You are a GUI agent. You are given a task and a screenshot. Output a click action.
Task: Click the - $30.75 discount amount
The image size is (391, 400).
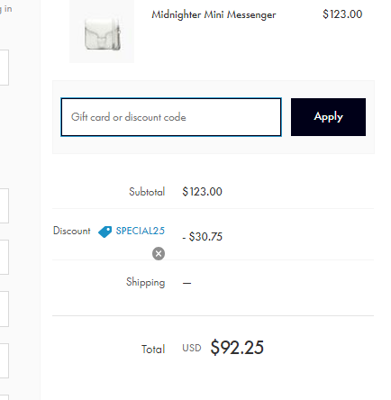point(202,237)
